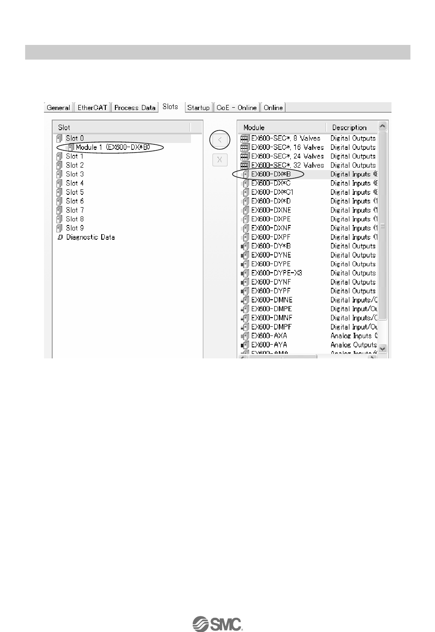Click the EX600-DY*B module icon
The image size is (435, 632).
pos(245,246)
